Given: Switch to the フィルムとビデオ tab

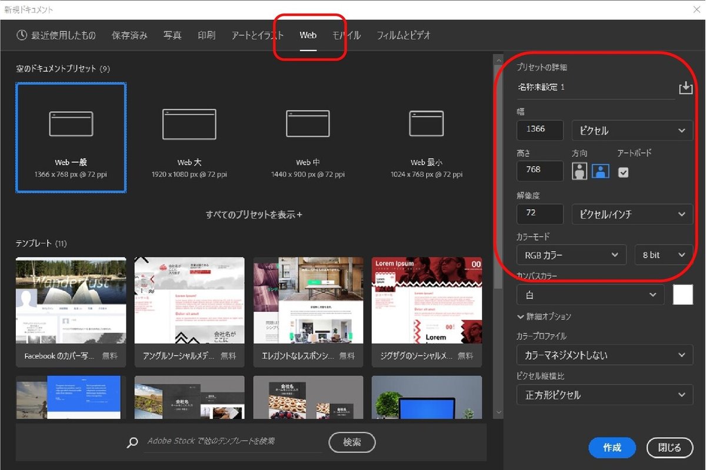Looking at the screenshot, I should [x=404, y=35].
